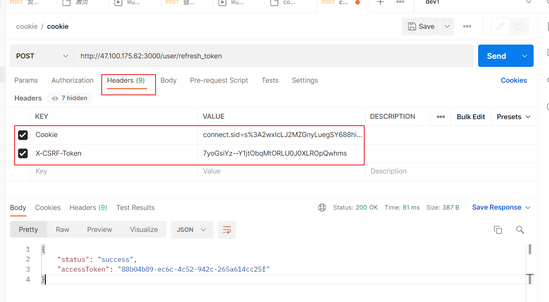Switch to the 首页 tab
This screenshot has height=302, width=549.
83,2
